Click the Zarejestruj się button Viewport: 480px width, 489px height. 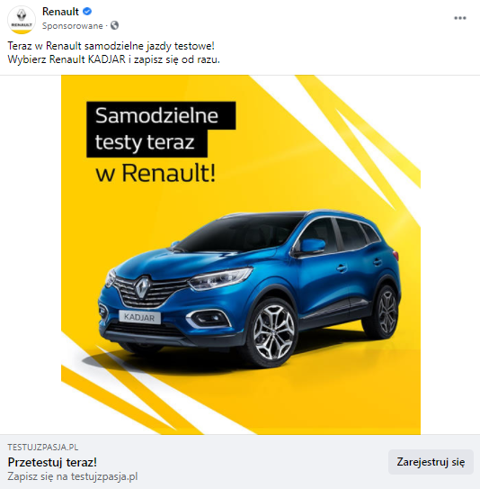tap(431, 462)
